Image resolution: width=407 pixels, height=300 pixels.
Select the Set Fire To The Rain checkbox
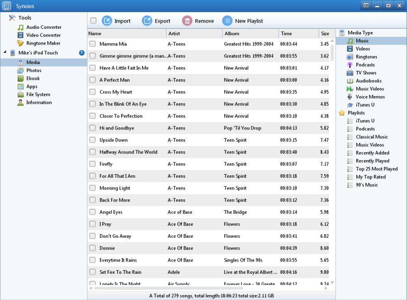[x=92, y=272]
